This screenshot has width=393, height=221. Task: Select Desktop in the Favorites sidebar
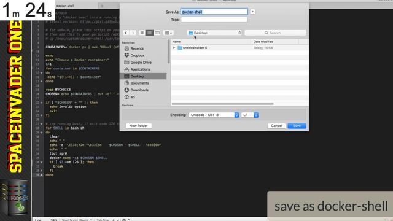[144, 76]
